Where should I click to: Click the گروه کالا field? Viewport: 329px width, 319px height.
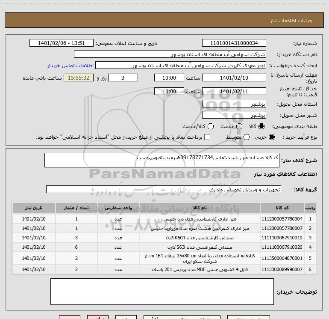pos(164,189)
